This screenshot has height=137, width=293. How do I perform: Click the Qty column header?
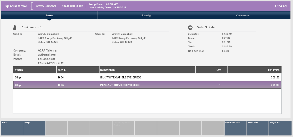(212, 70)
